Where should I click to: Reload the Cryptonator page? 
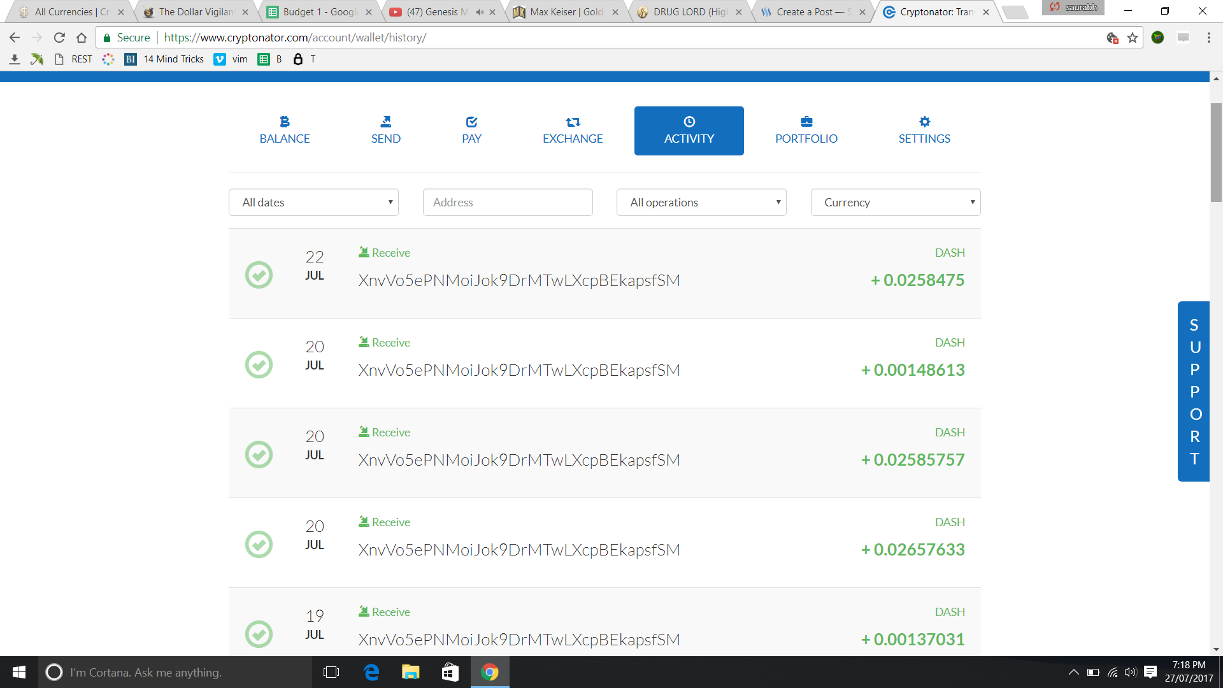[x=59, y=38]
